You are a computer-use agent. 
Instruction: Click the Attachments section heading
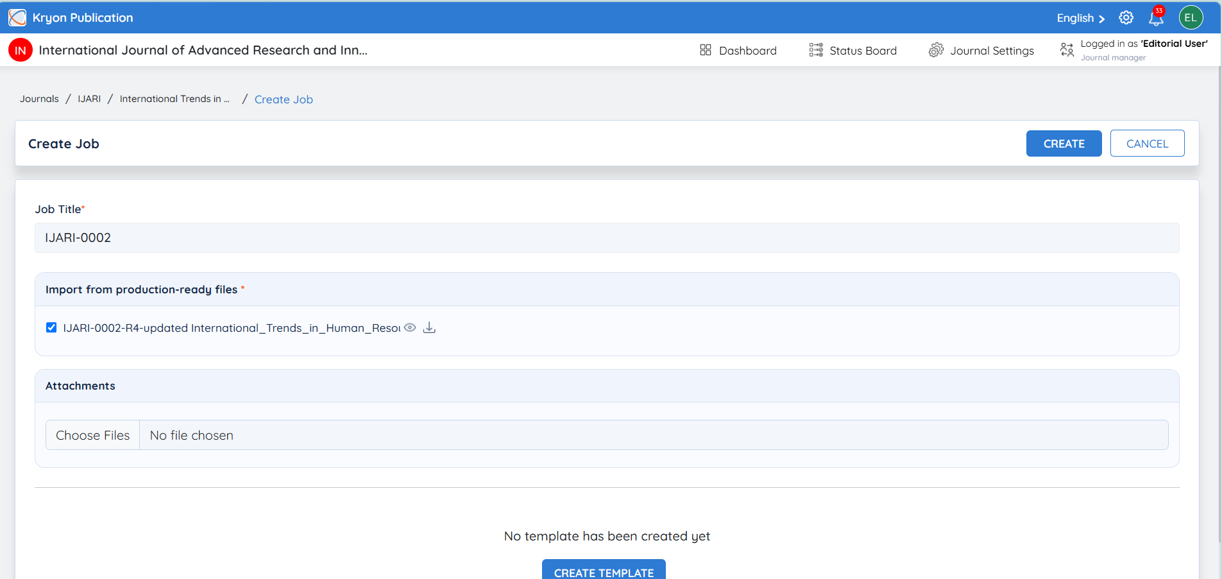click(x=80, y=386)
